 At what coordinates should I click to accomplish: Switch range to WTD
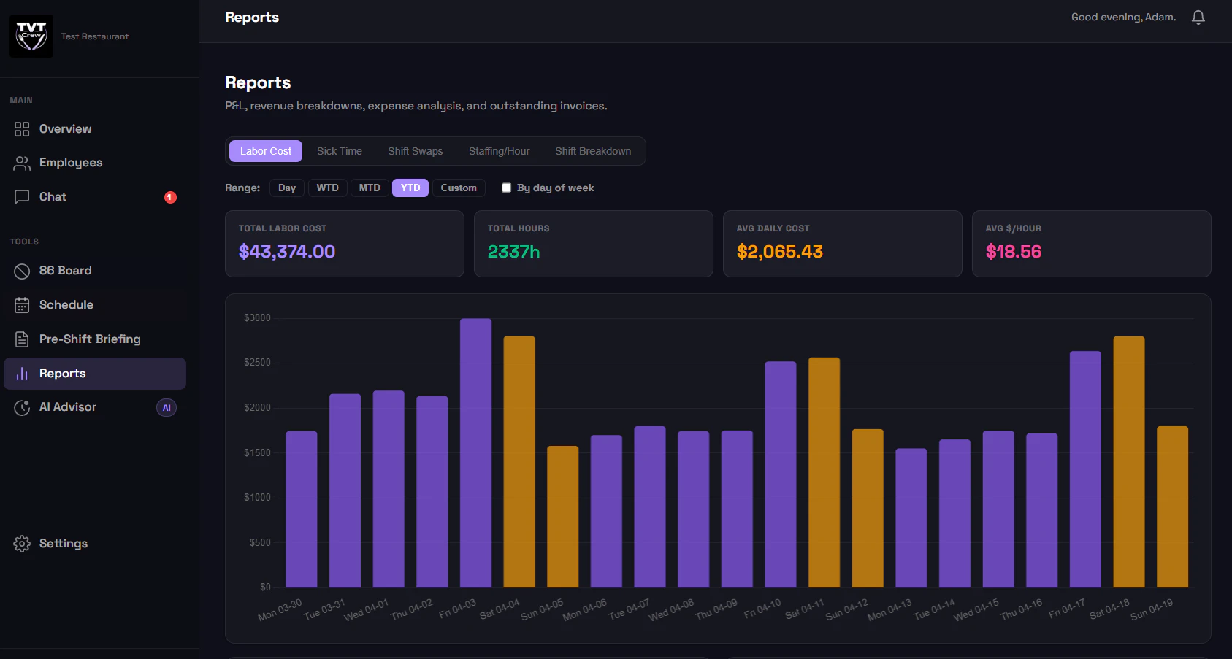(327, 188)
